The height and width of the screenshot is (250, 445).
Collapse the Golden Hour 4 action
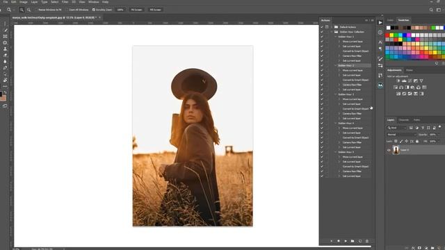(336, 124)
